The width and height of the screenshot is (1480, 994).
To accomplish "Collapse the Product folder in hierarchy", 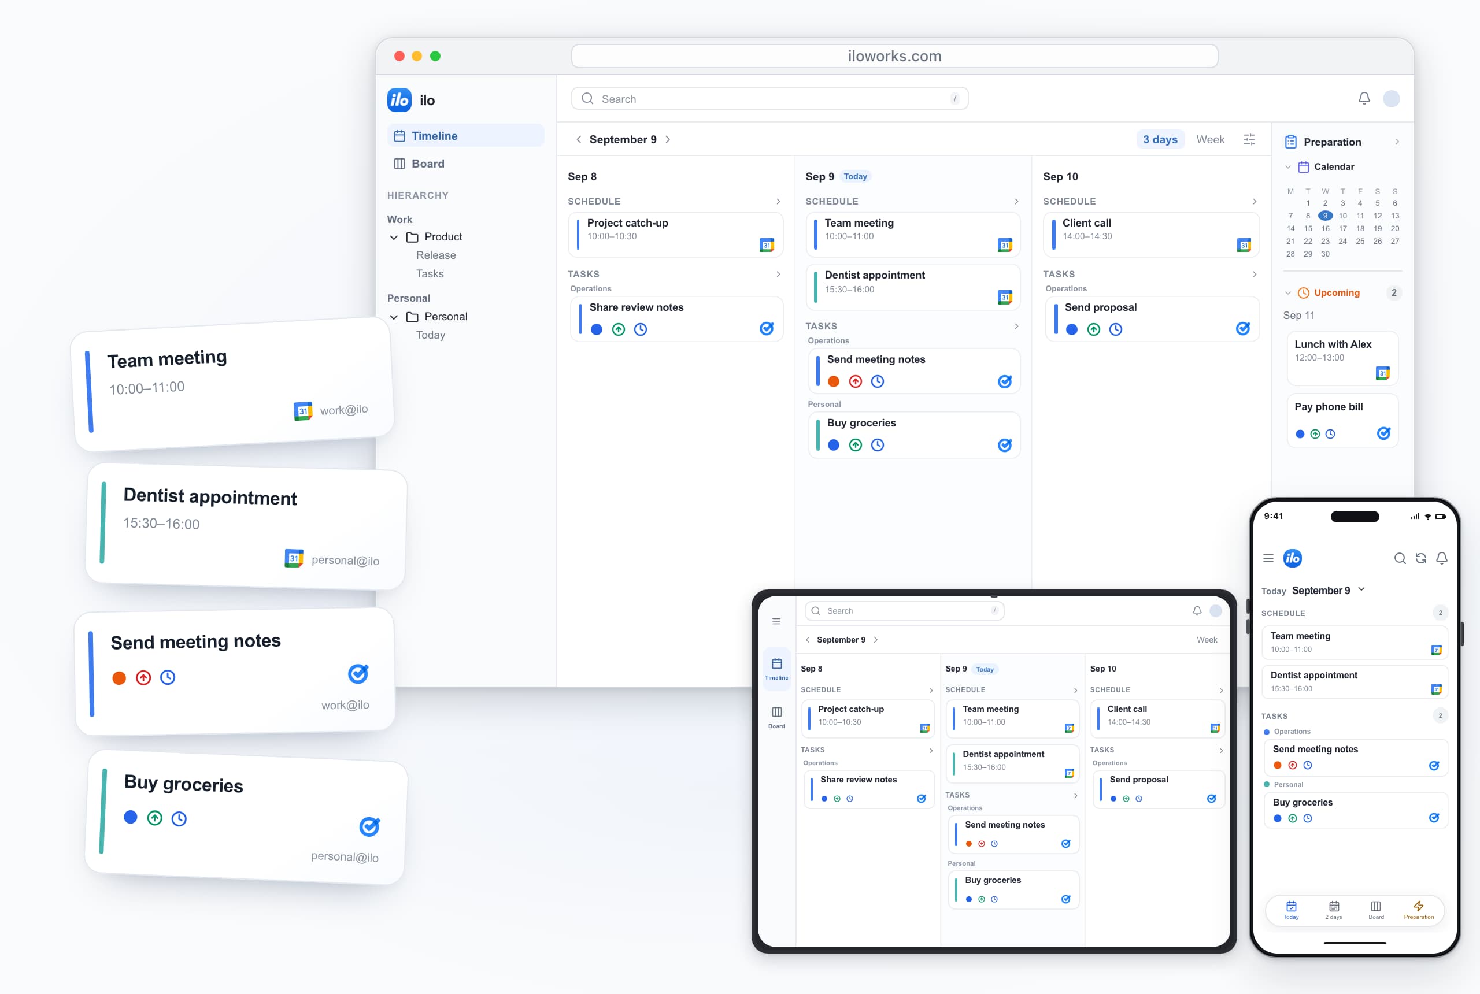I will coord(394,238).
